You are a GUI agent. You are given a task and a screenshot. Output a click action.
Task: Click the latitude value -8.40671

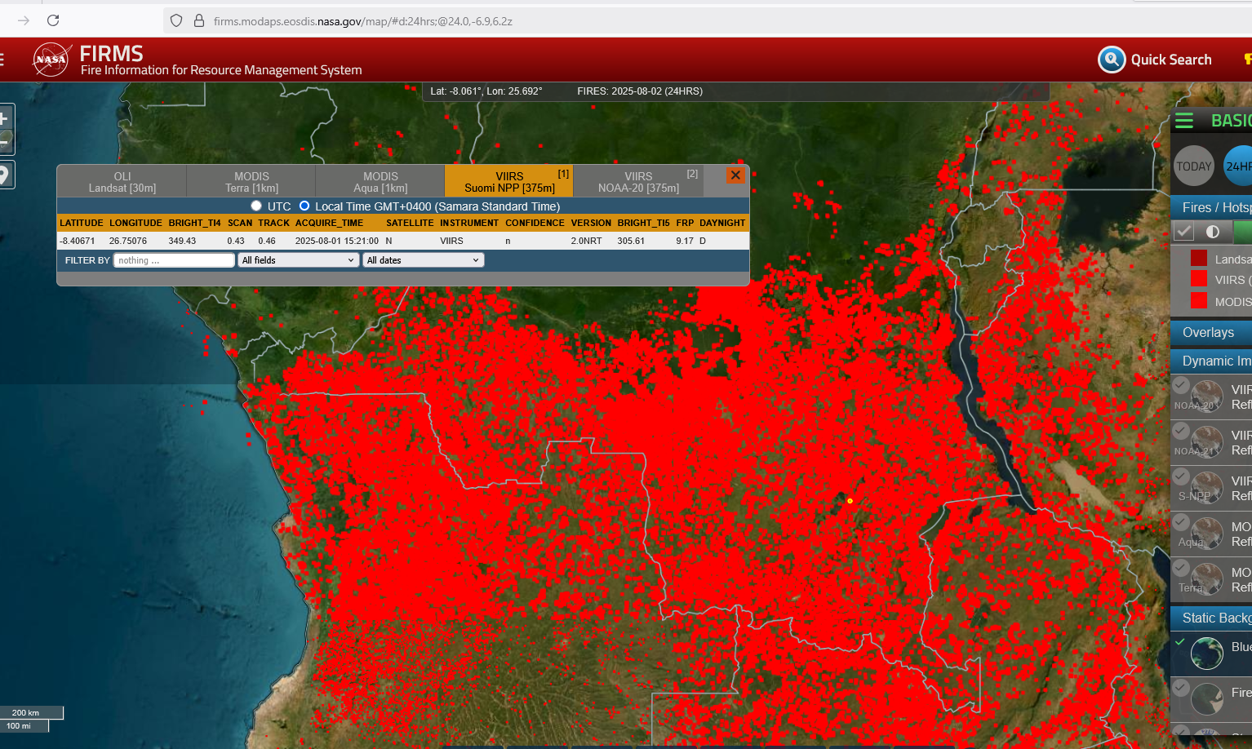pyautogui.click(x=78, y=241)
